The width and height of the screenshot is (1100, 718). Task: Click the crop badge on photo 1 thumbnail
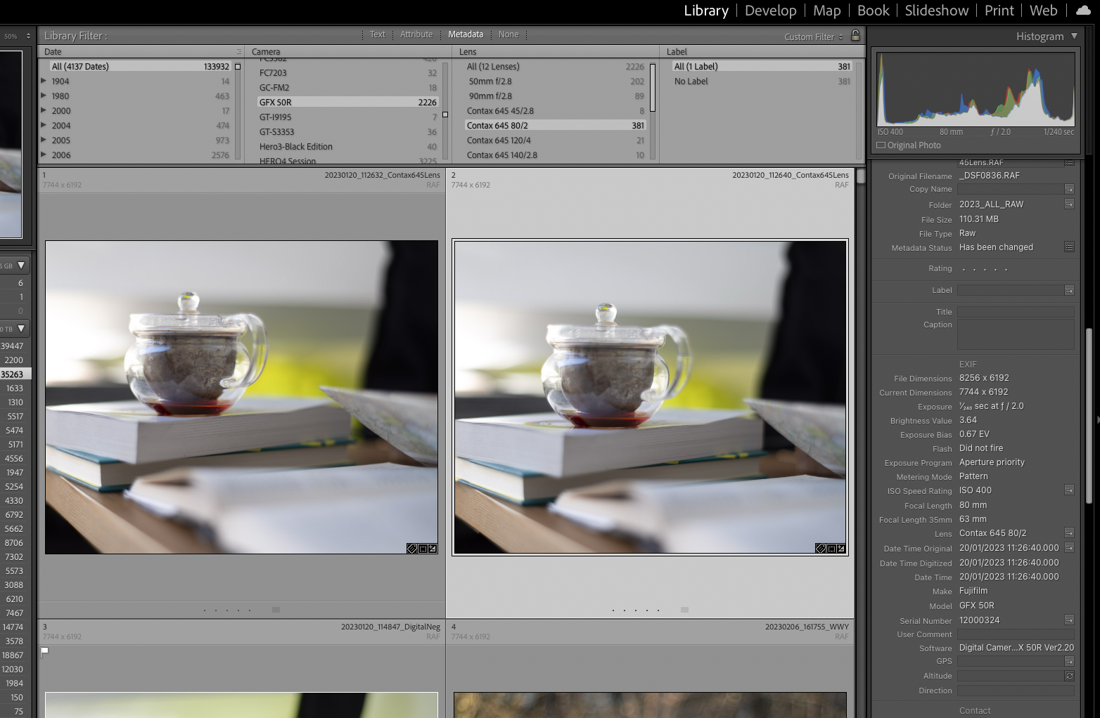pos(423,549)
